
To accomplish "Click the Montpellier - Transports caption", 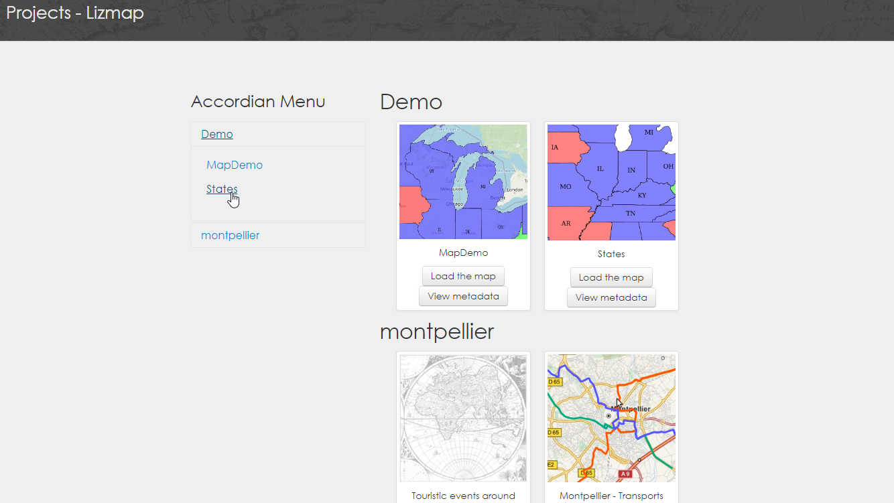I will pos(611,496).
